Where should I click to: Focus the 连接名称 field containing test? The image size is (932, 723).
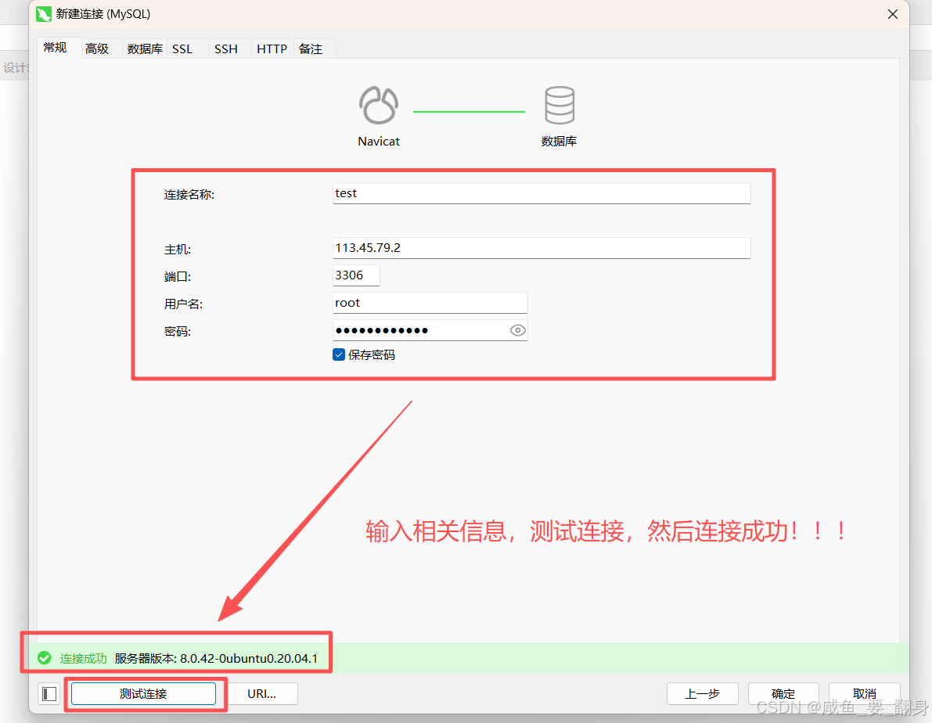(x=542, y=193)
